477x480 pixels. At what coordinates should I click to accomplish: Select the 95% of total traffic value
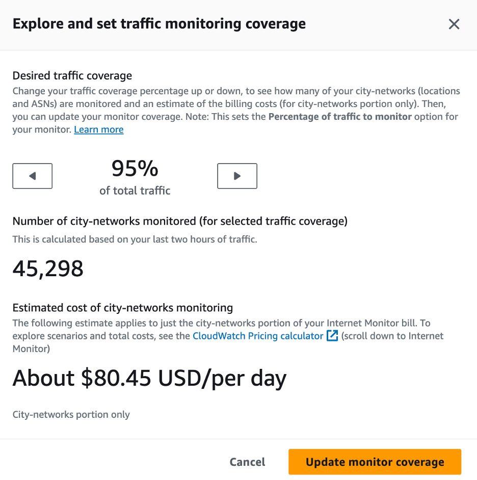pyautogui.click(x=134, y=169)
